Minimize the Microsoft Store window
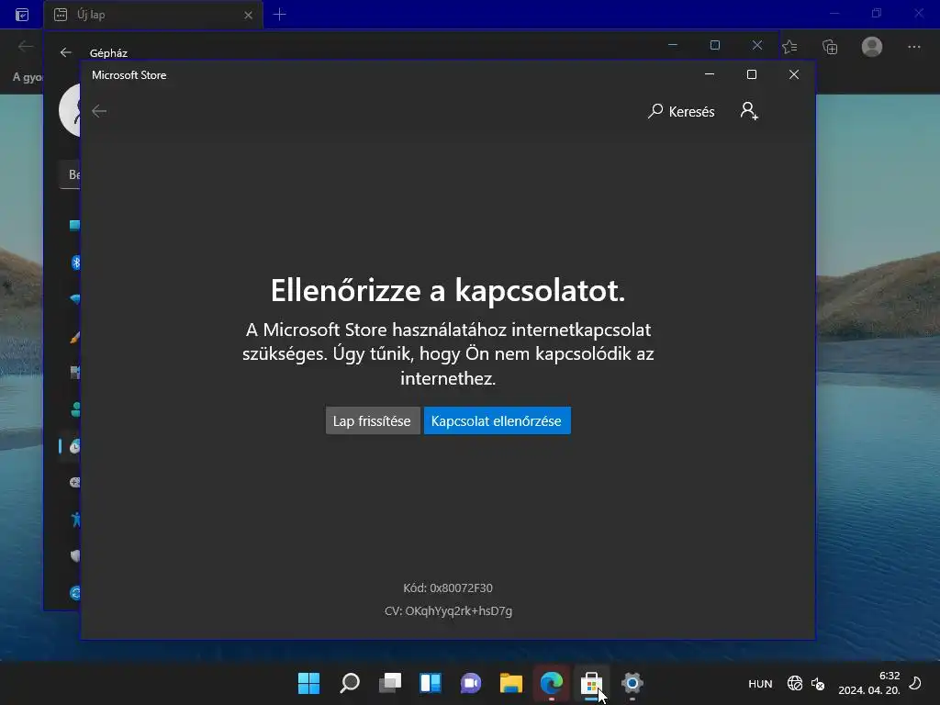This screenshot has height=705, width=940. (x=710, y=74)
